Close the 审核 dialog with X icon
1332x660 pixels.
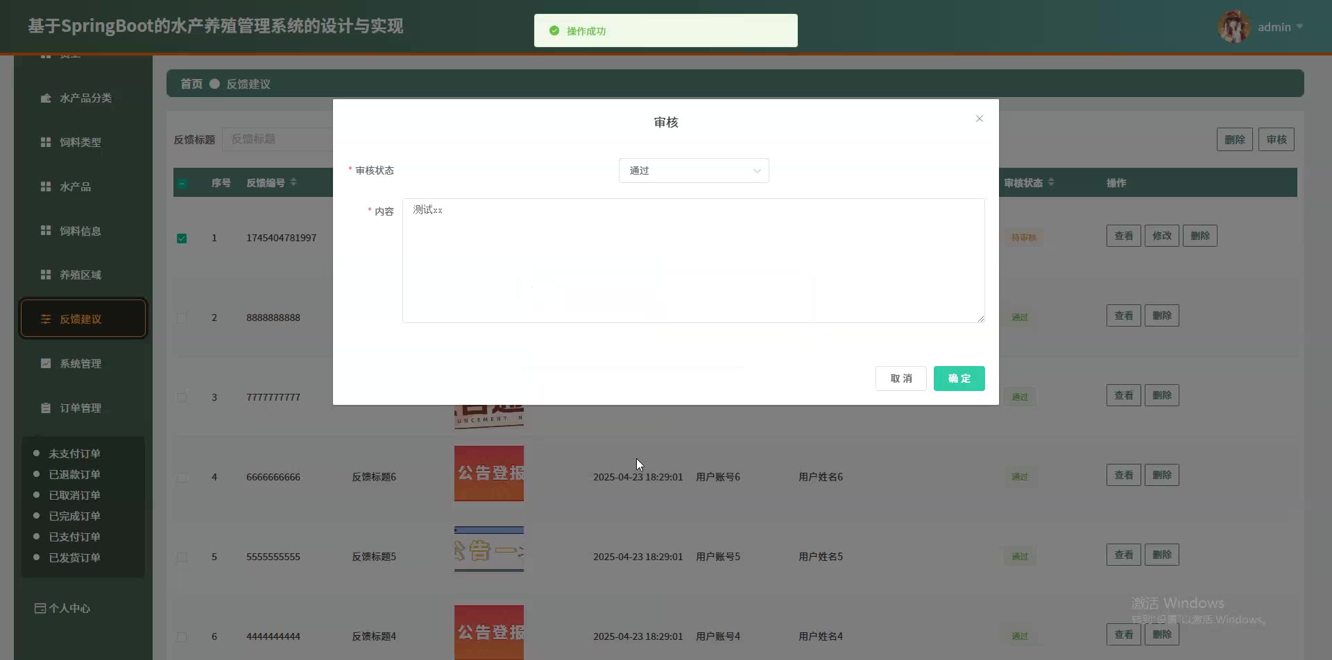[979, 119]
